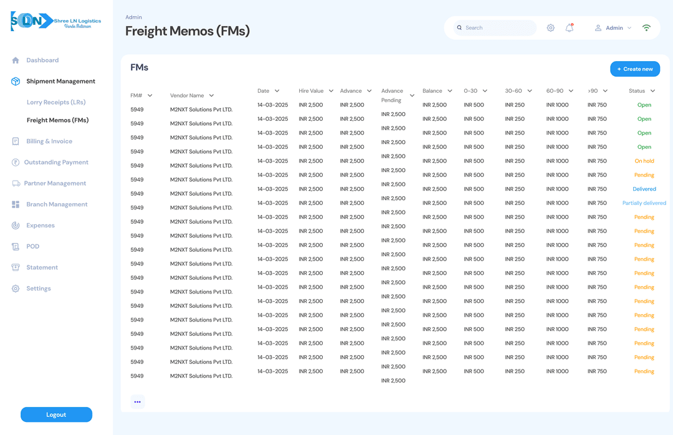
Task: Click the Dashboard home icon
Action: (16, 60)
